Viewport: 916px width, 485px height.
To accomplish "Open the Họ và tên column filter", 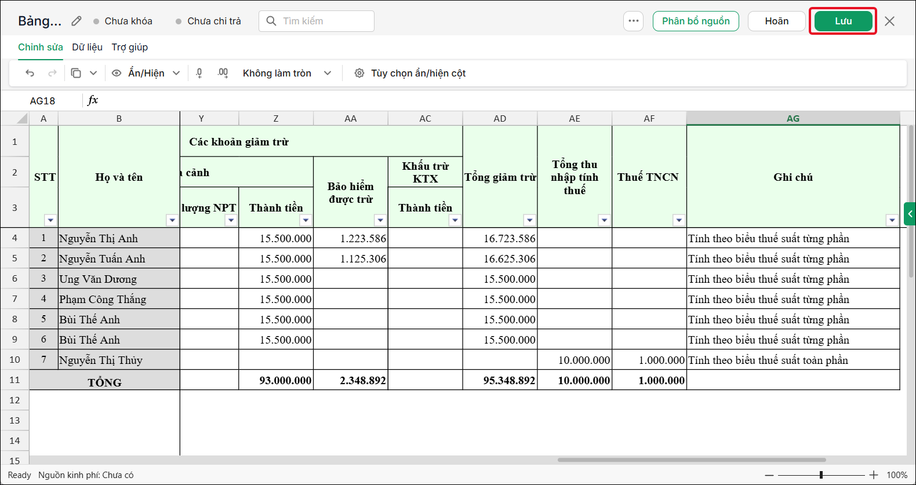I will point(172,220).
